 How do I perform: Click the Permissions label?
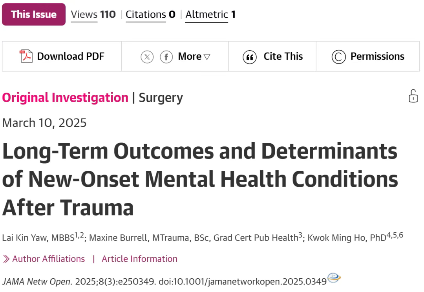[378, 56]
